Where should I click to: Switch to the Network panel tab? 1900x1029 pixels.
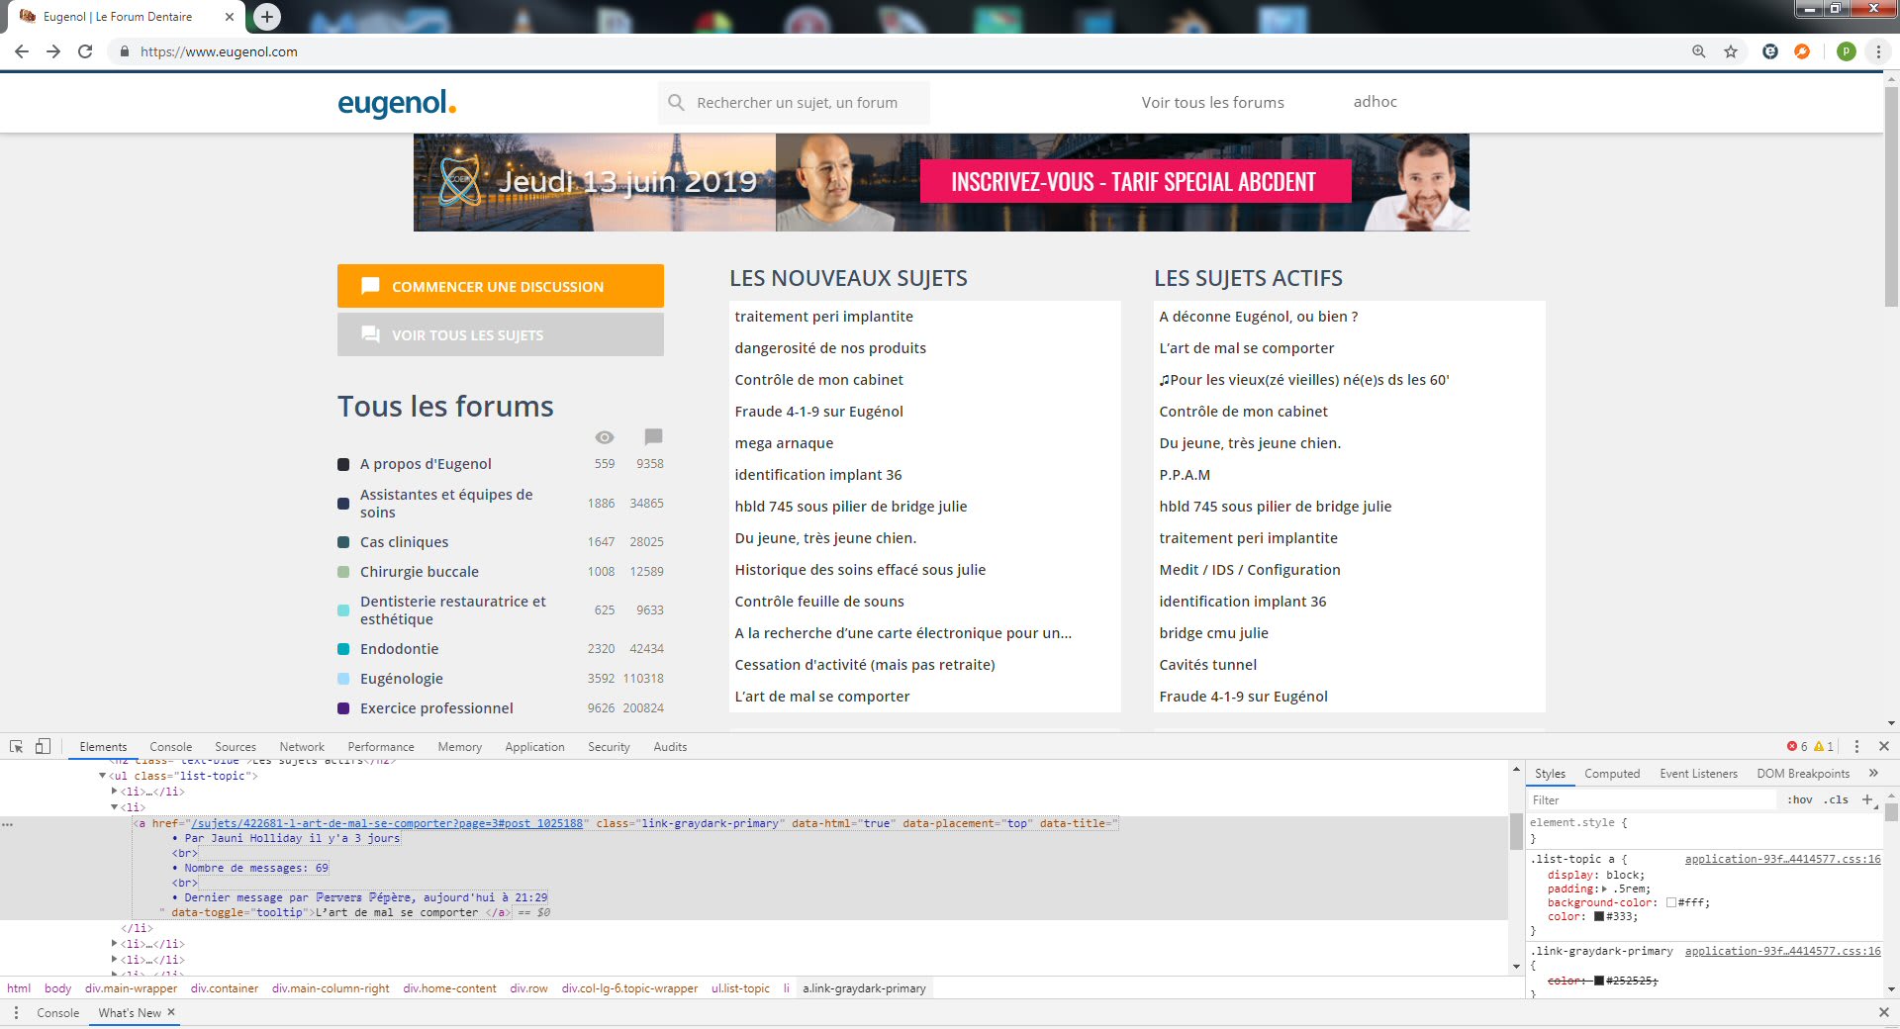click(x=302, y=747)
